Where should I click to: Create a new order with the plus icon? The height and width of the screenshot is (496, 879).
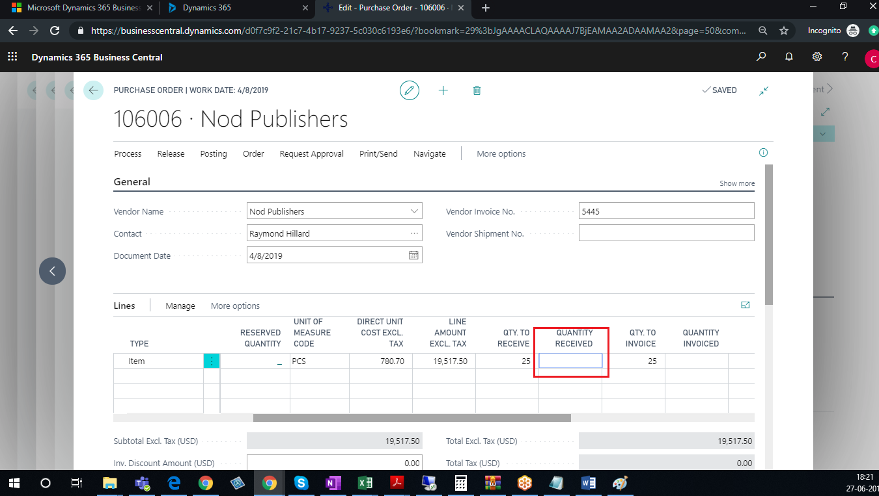click(x=443, y=90)
